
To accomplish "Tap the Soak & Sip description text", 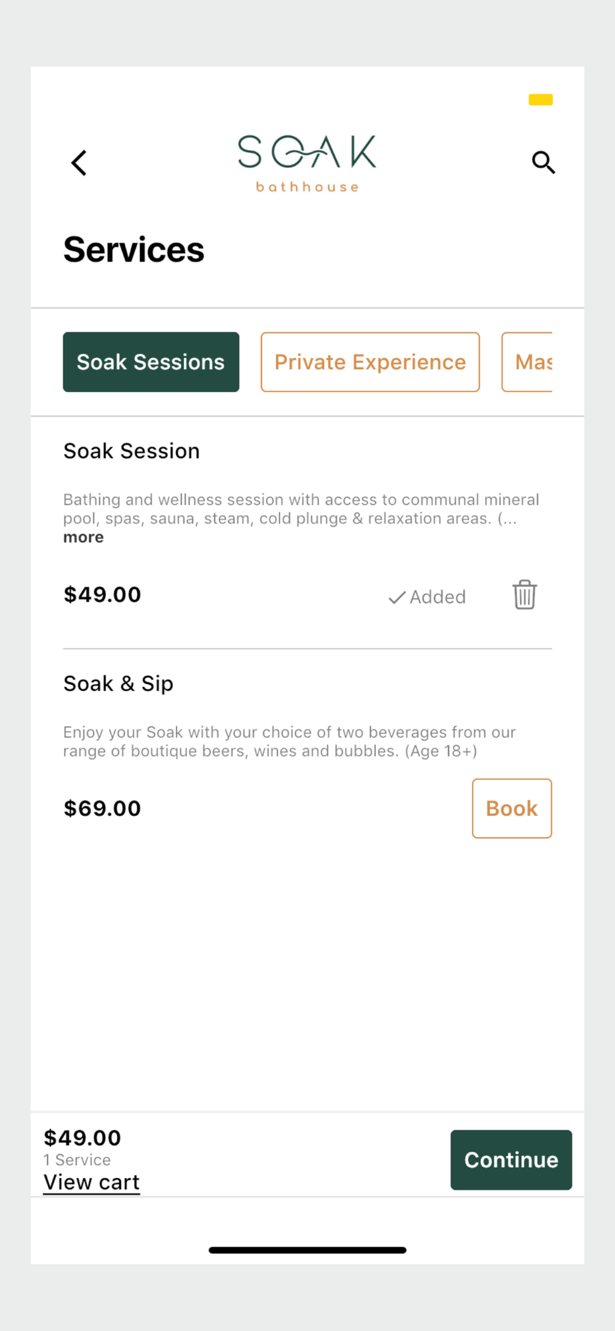I will click(x=289, y=741).
